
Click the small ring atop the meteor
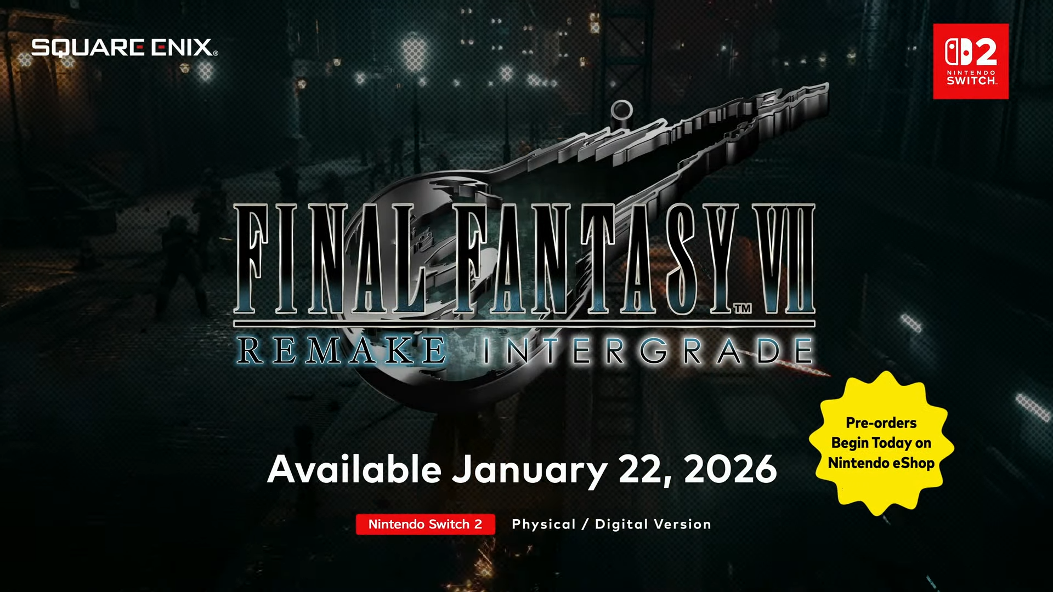pos(621,110)
